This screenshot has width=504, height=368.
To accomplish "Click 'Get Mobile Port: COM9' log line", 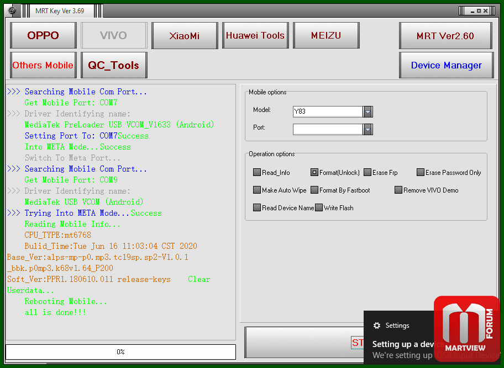I will tap(71, 180).
